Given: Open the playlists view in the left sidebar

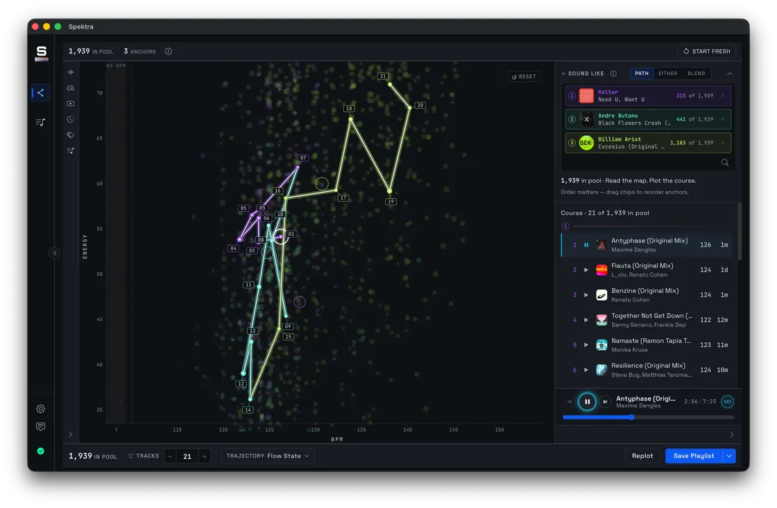Looking at the screenshot, I should [41, 122].
